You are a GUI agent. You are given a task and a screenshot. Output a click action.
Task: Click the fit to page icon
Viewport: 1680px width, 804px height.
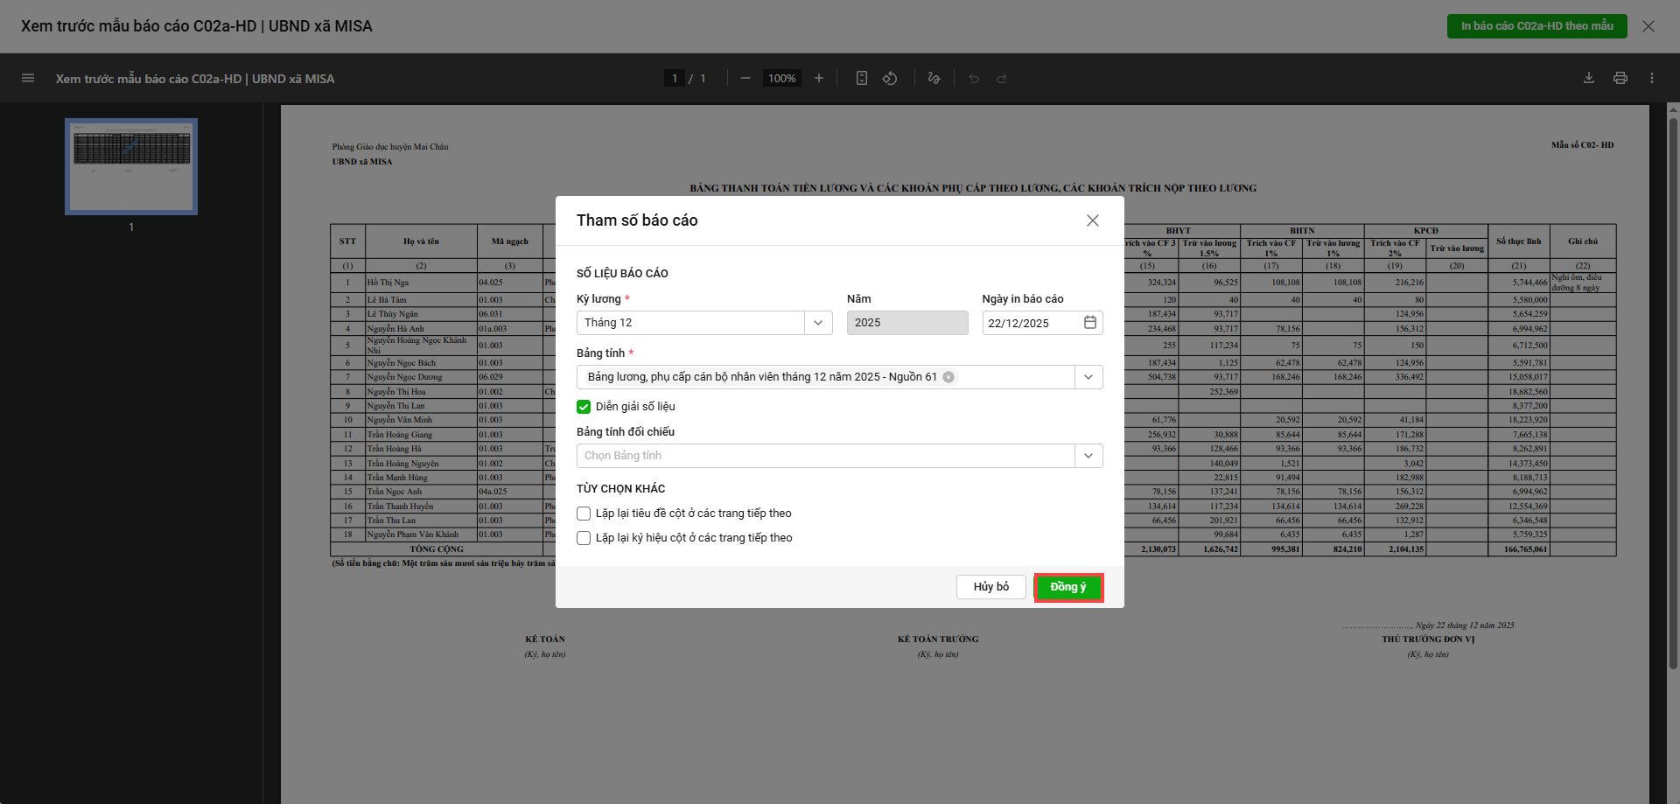(x=862, y=79)
